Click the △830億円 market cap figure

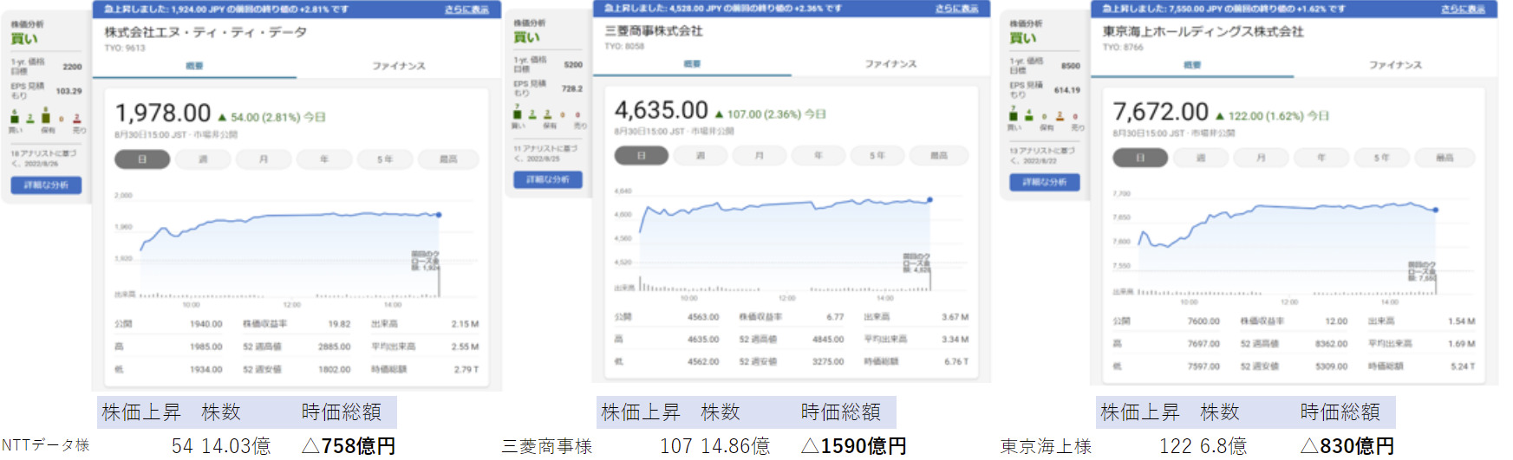pos(1347,445)
